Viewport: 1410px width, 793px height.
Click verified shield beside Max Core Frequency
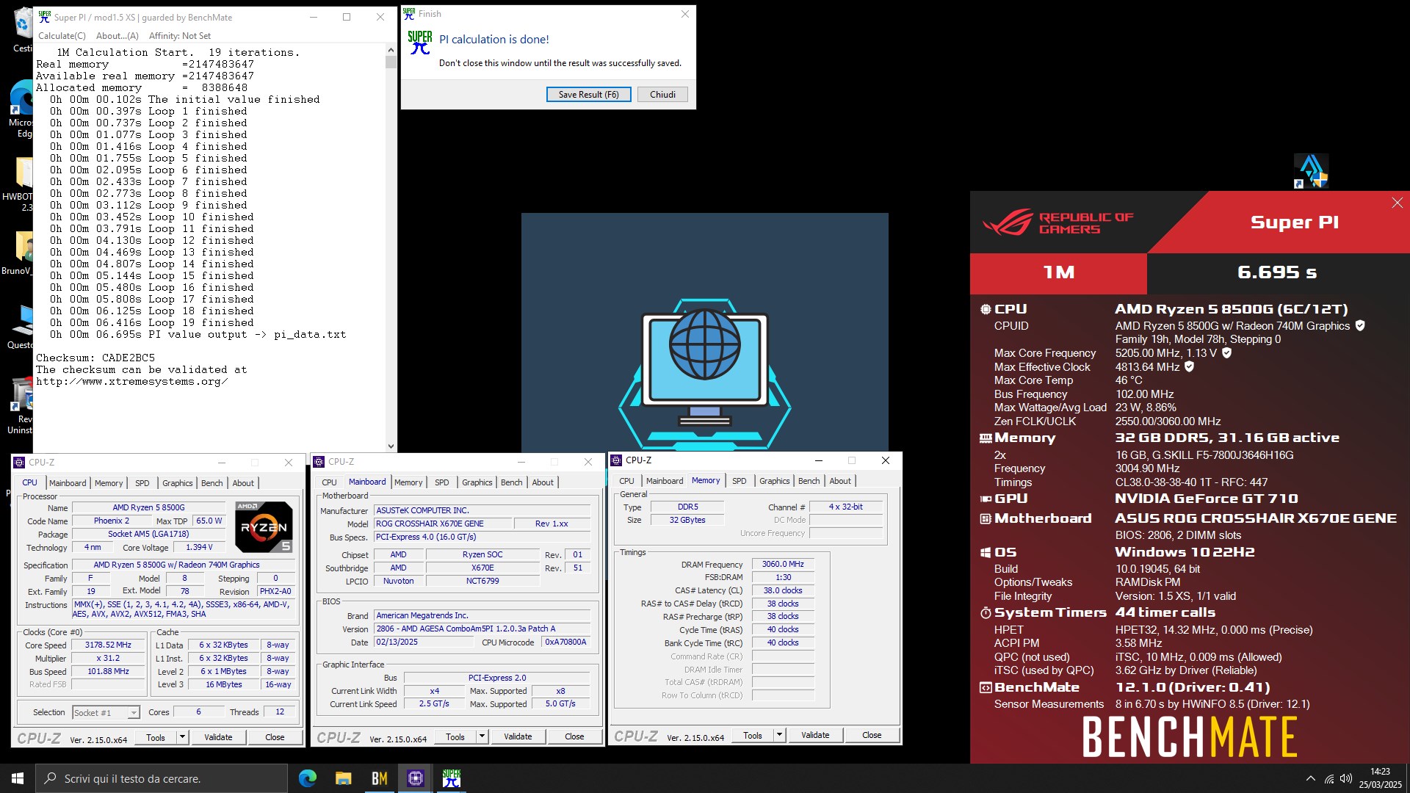click(x=1226, y=352)
